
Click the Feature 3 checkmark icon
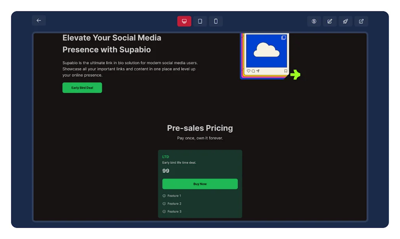click(164, 211)
